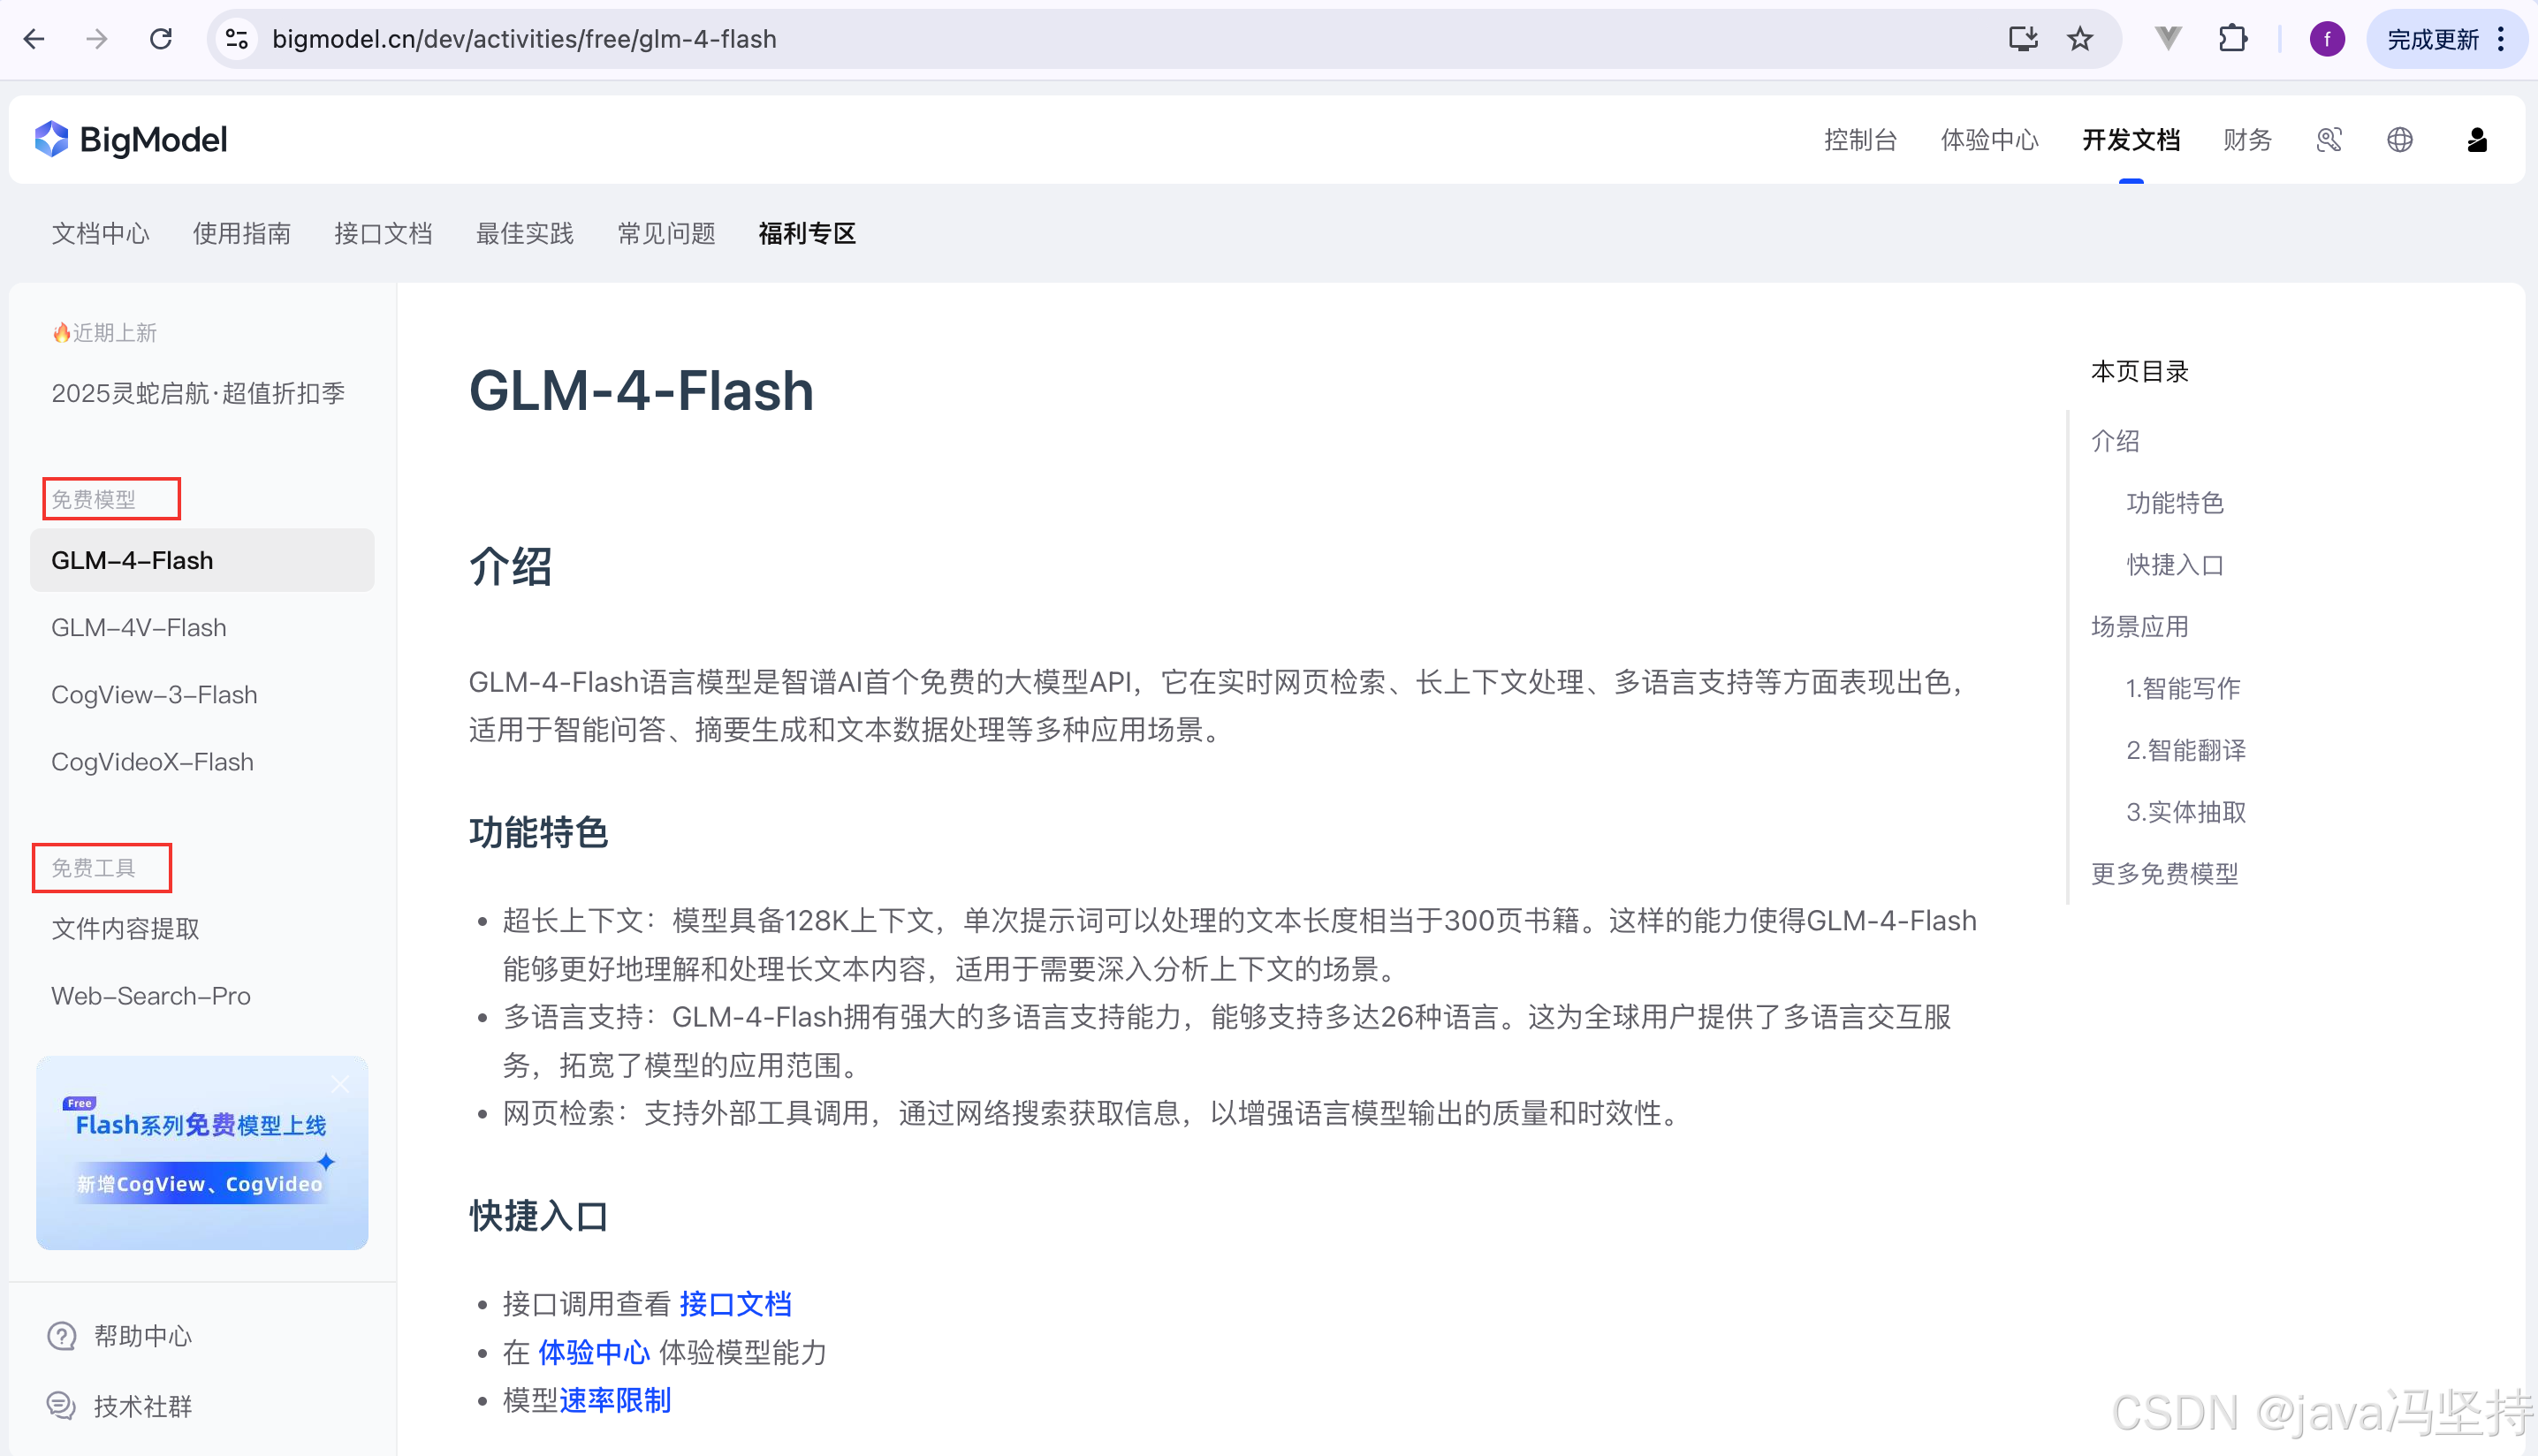Jump to 介绍 in page contents
The height and width of the screenshot is (1456, 2538).
(x=2115, y=441)
